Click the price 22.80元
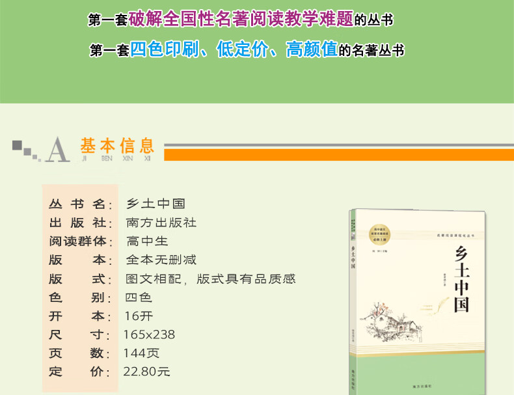514x395 pixels. point(146,372)
